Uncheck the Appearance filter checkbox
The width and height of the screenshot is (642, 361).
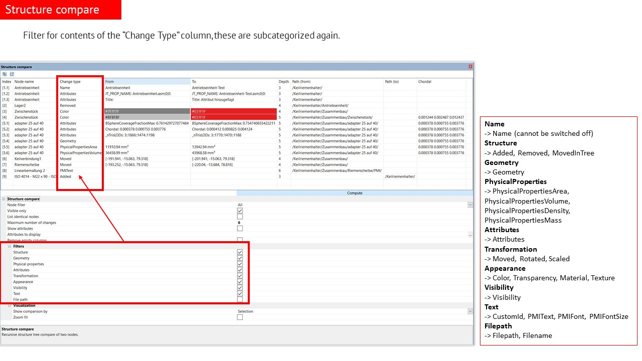240,282
